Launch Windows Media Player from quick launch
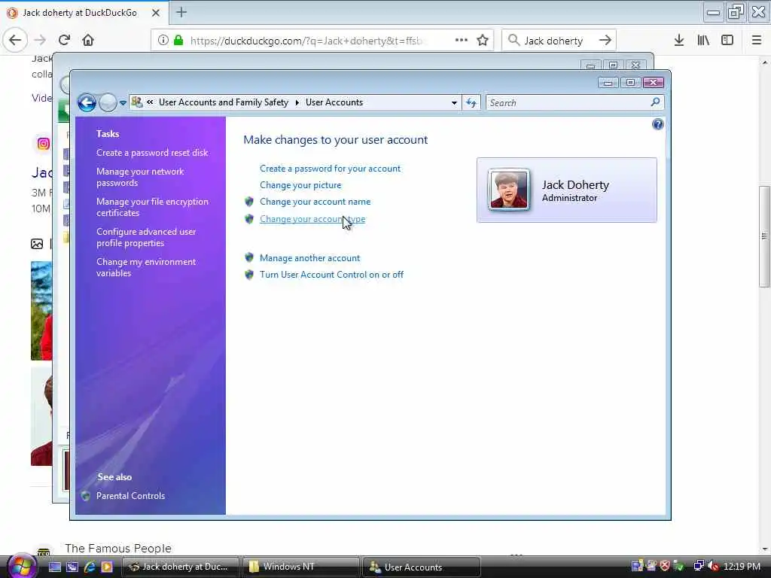Image resolution: width=771 pixels, height=578 pixels. 107,567
